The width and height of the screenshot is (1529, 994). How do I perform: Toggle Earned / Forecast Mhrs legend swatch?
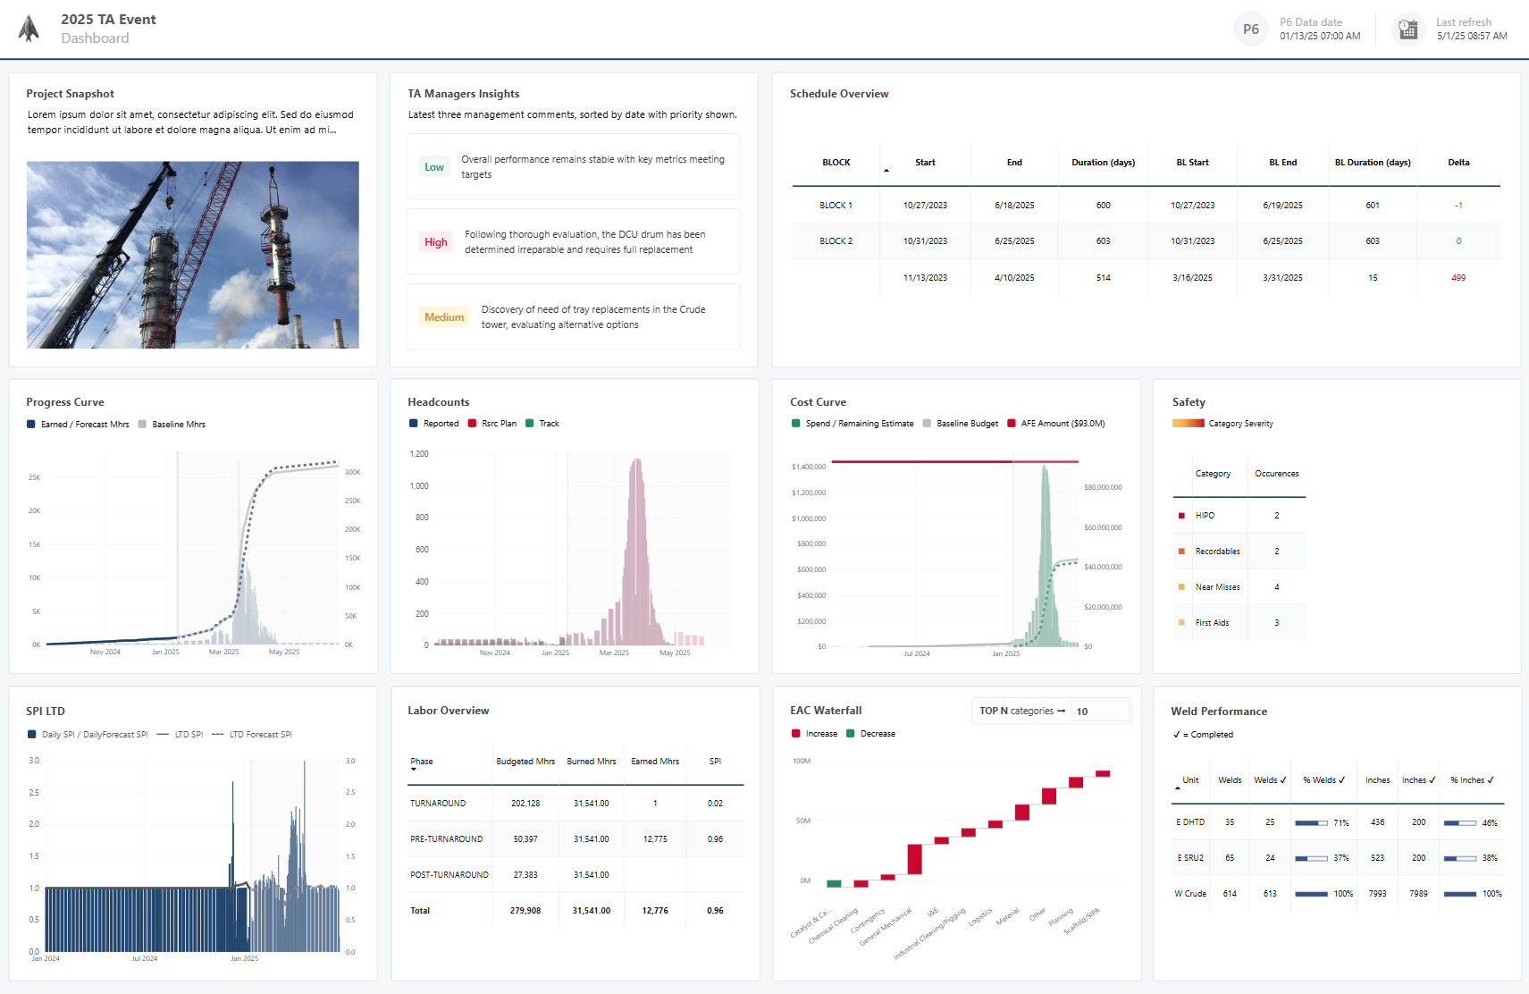(x=31, y=425)
